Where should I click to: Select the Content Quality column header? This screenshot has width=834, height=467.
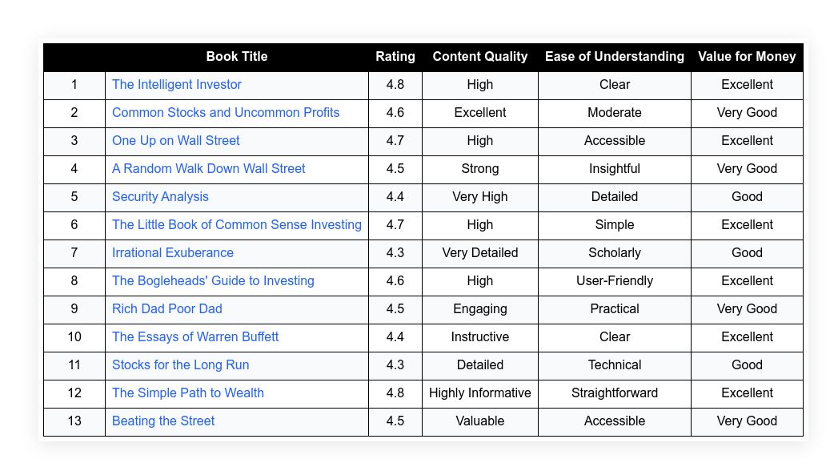pos(479,57)
